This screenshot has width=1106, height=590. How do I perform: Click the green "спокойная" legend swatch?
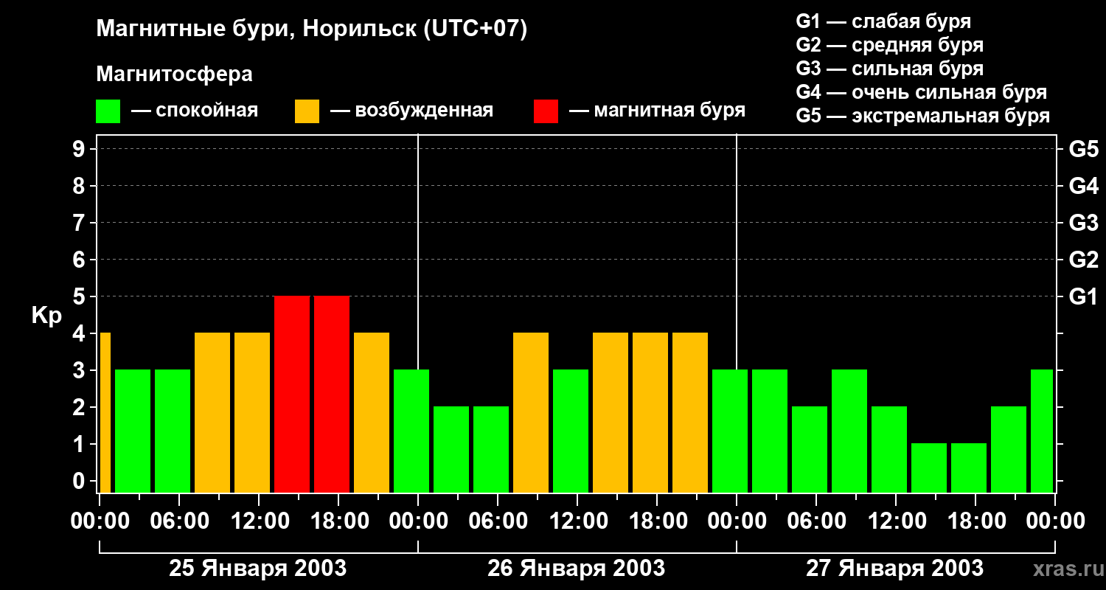click(x=108, y=111)
